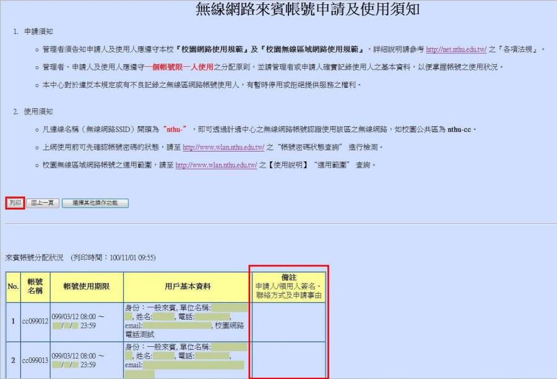Click the 列印 print button
The height and width of the screenshot is (379, 557).
pyautogui.click(x=15, y=203)
